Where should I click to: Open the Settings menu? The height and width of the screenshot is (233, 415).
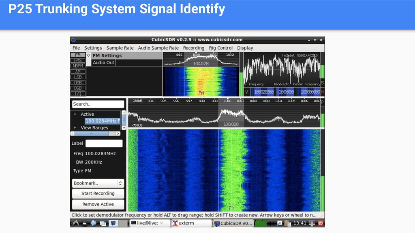(x=93, y=48)
